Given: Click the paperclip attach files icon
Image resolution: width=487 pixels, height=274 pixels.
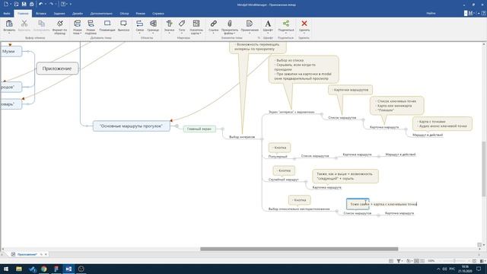Looking at the screenshot, I should coord(230,24).
